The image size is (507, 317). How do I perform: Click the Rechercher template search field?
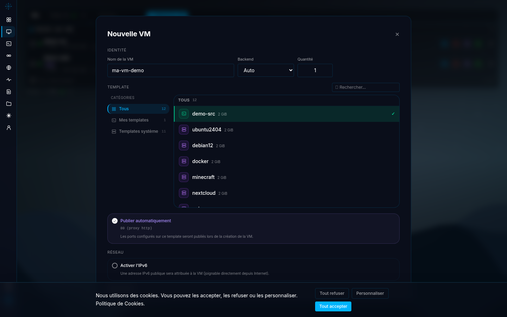coord(366,87)
